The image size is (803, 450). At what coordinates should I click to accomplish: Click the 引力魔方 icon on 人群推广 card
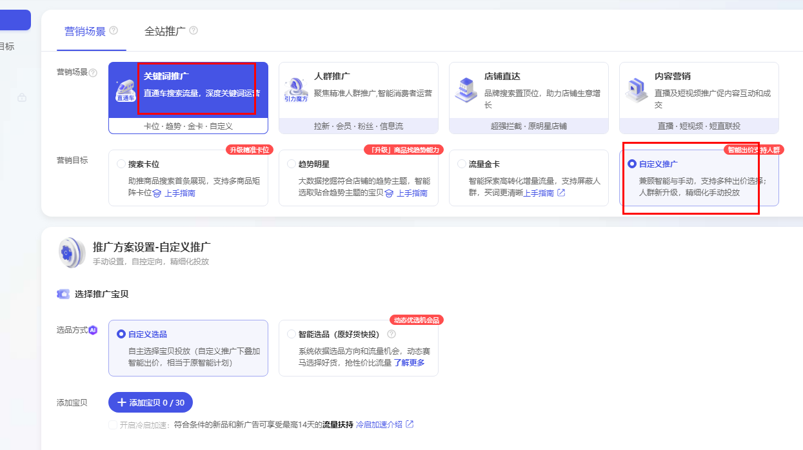(296, 90)
